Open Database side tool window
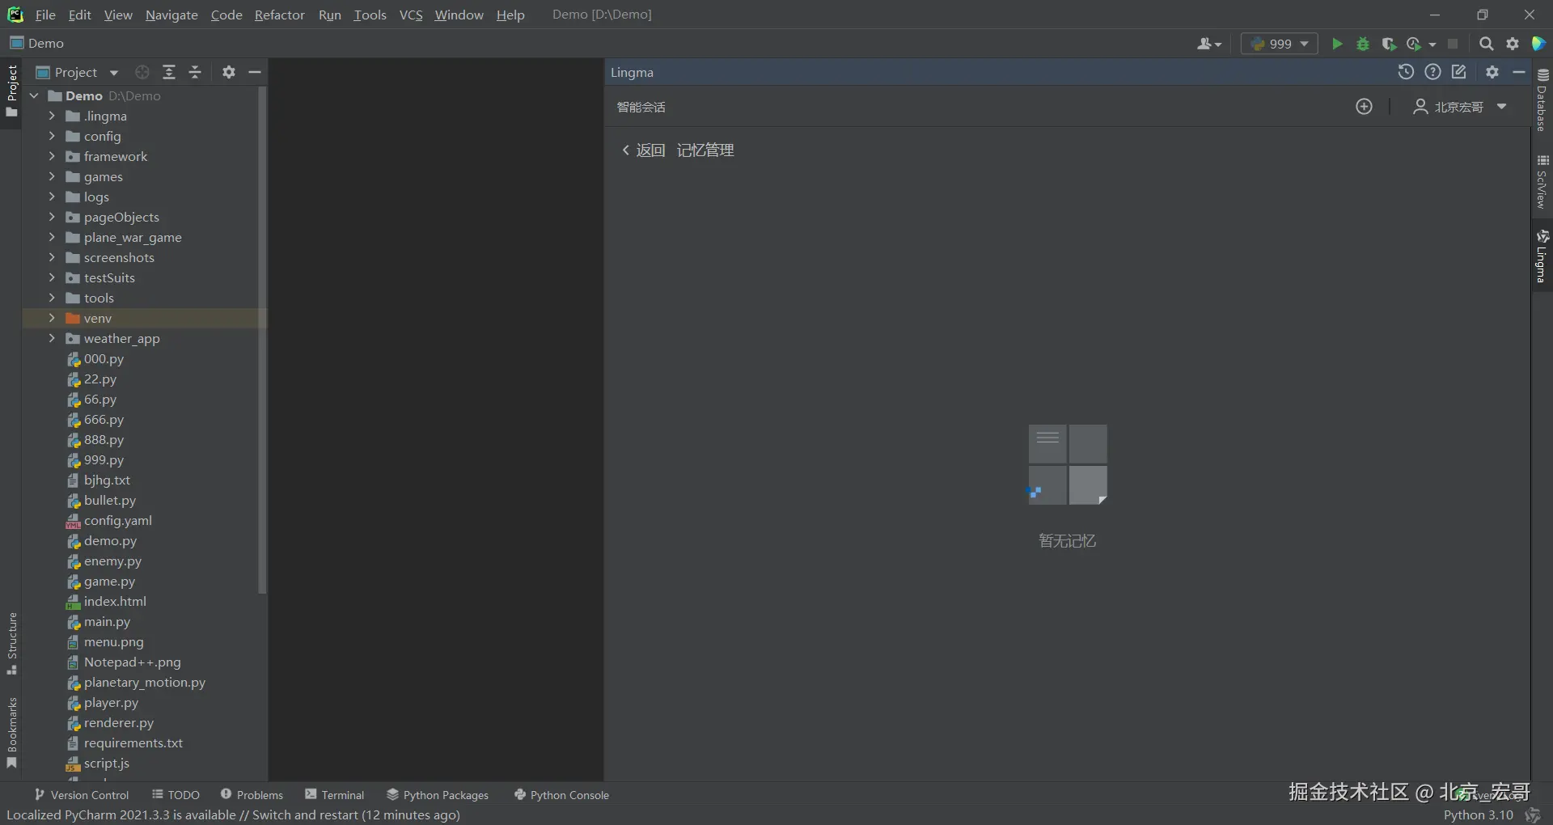This screenshot has height=825, width=1553. pyautogui.click(x=1542, y=99)
